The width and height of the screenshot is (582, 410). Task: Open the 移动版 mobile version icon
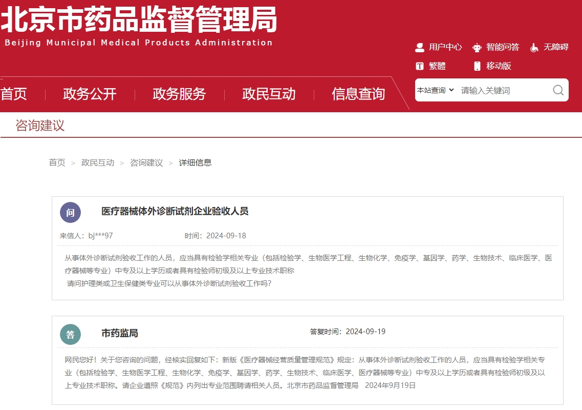point(477,66)
